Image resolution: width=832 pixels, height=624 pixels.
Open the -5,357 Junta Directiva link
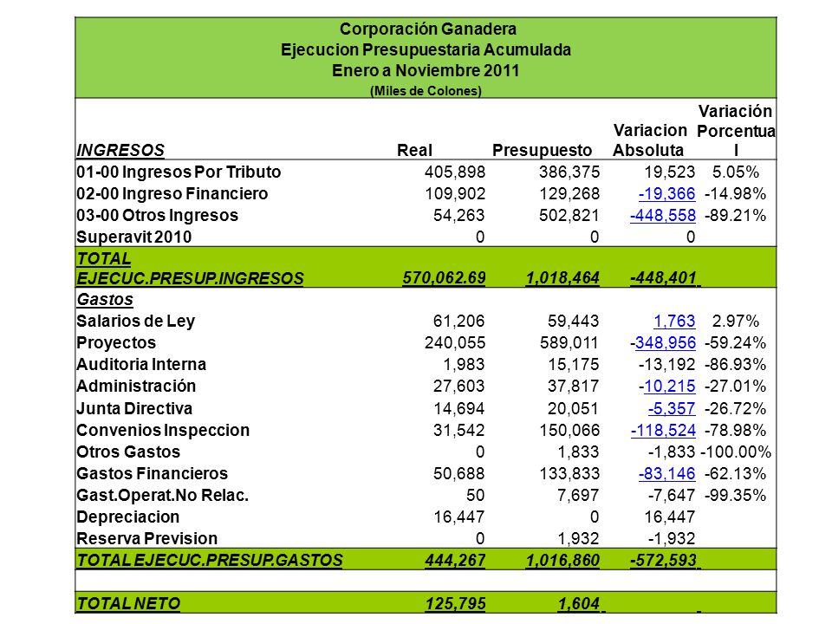[x=671, y=408]
